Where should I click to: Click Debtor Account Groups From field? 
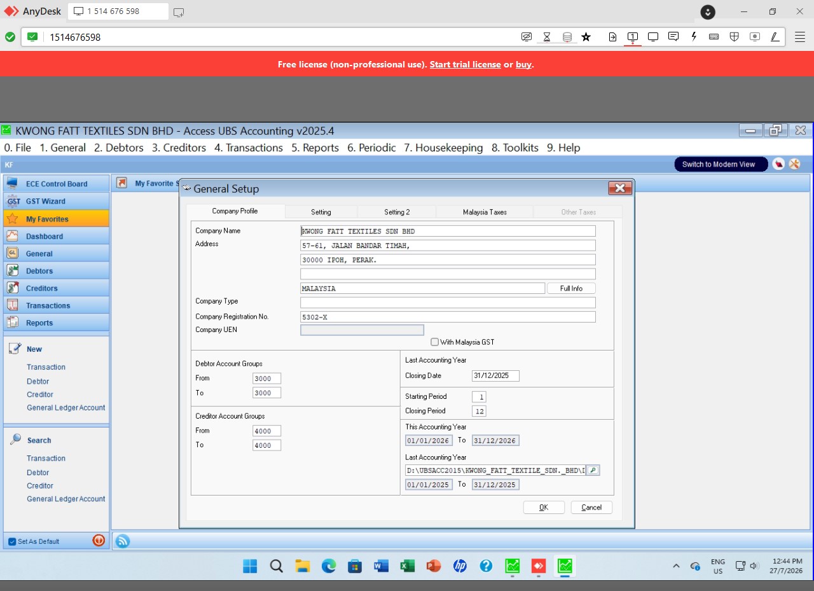click(x=266, y=379)
